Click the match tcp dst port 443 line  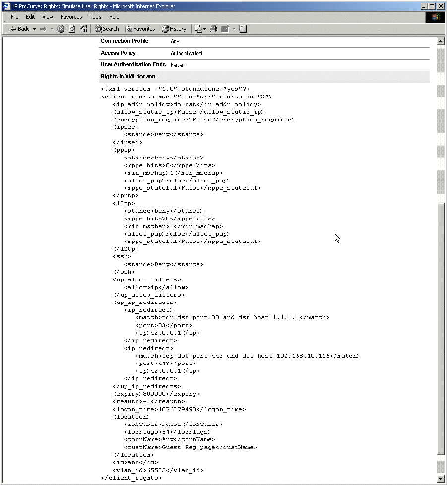248,356
